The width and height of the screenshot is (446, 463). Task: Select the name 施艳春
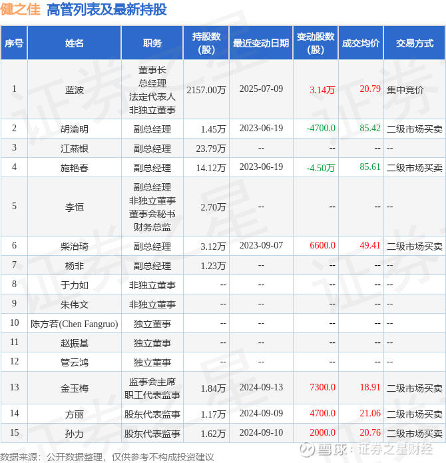pos(75,168)
